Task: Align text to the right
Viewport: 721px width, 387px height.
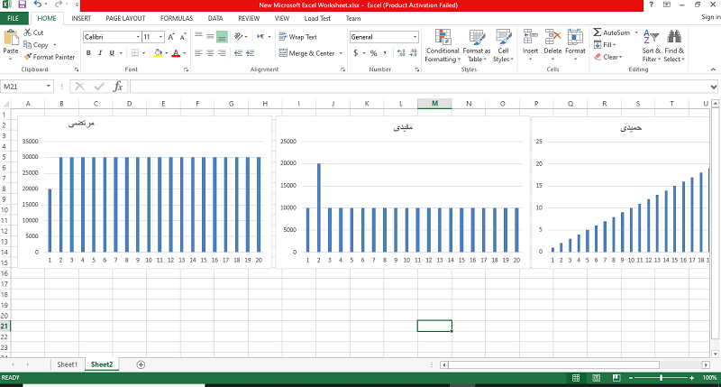Action: click(x=222, y=53)
